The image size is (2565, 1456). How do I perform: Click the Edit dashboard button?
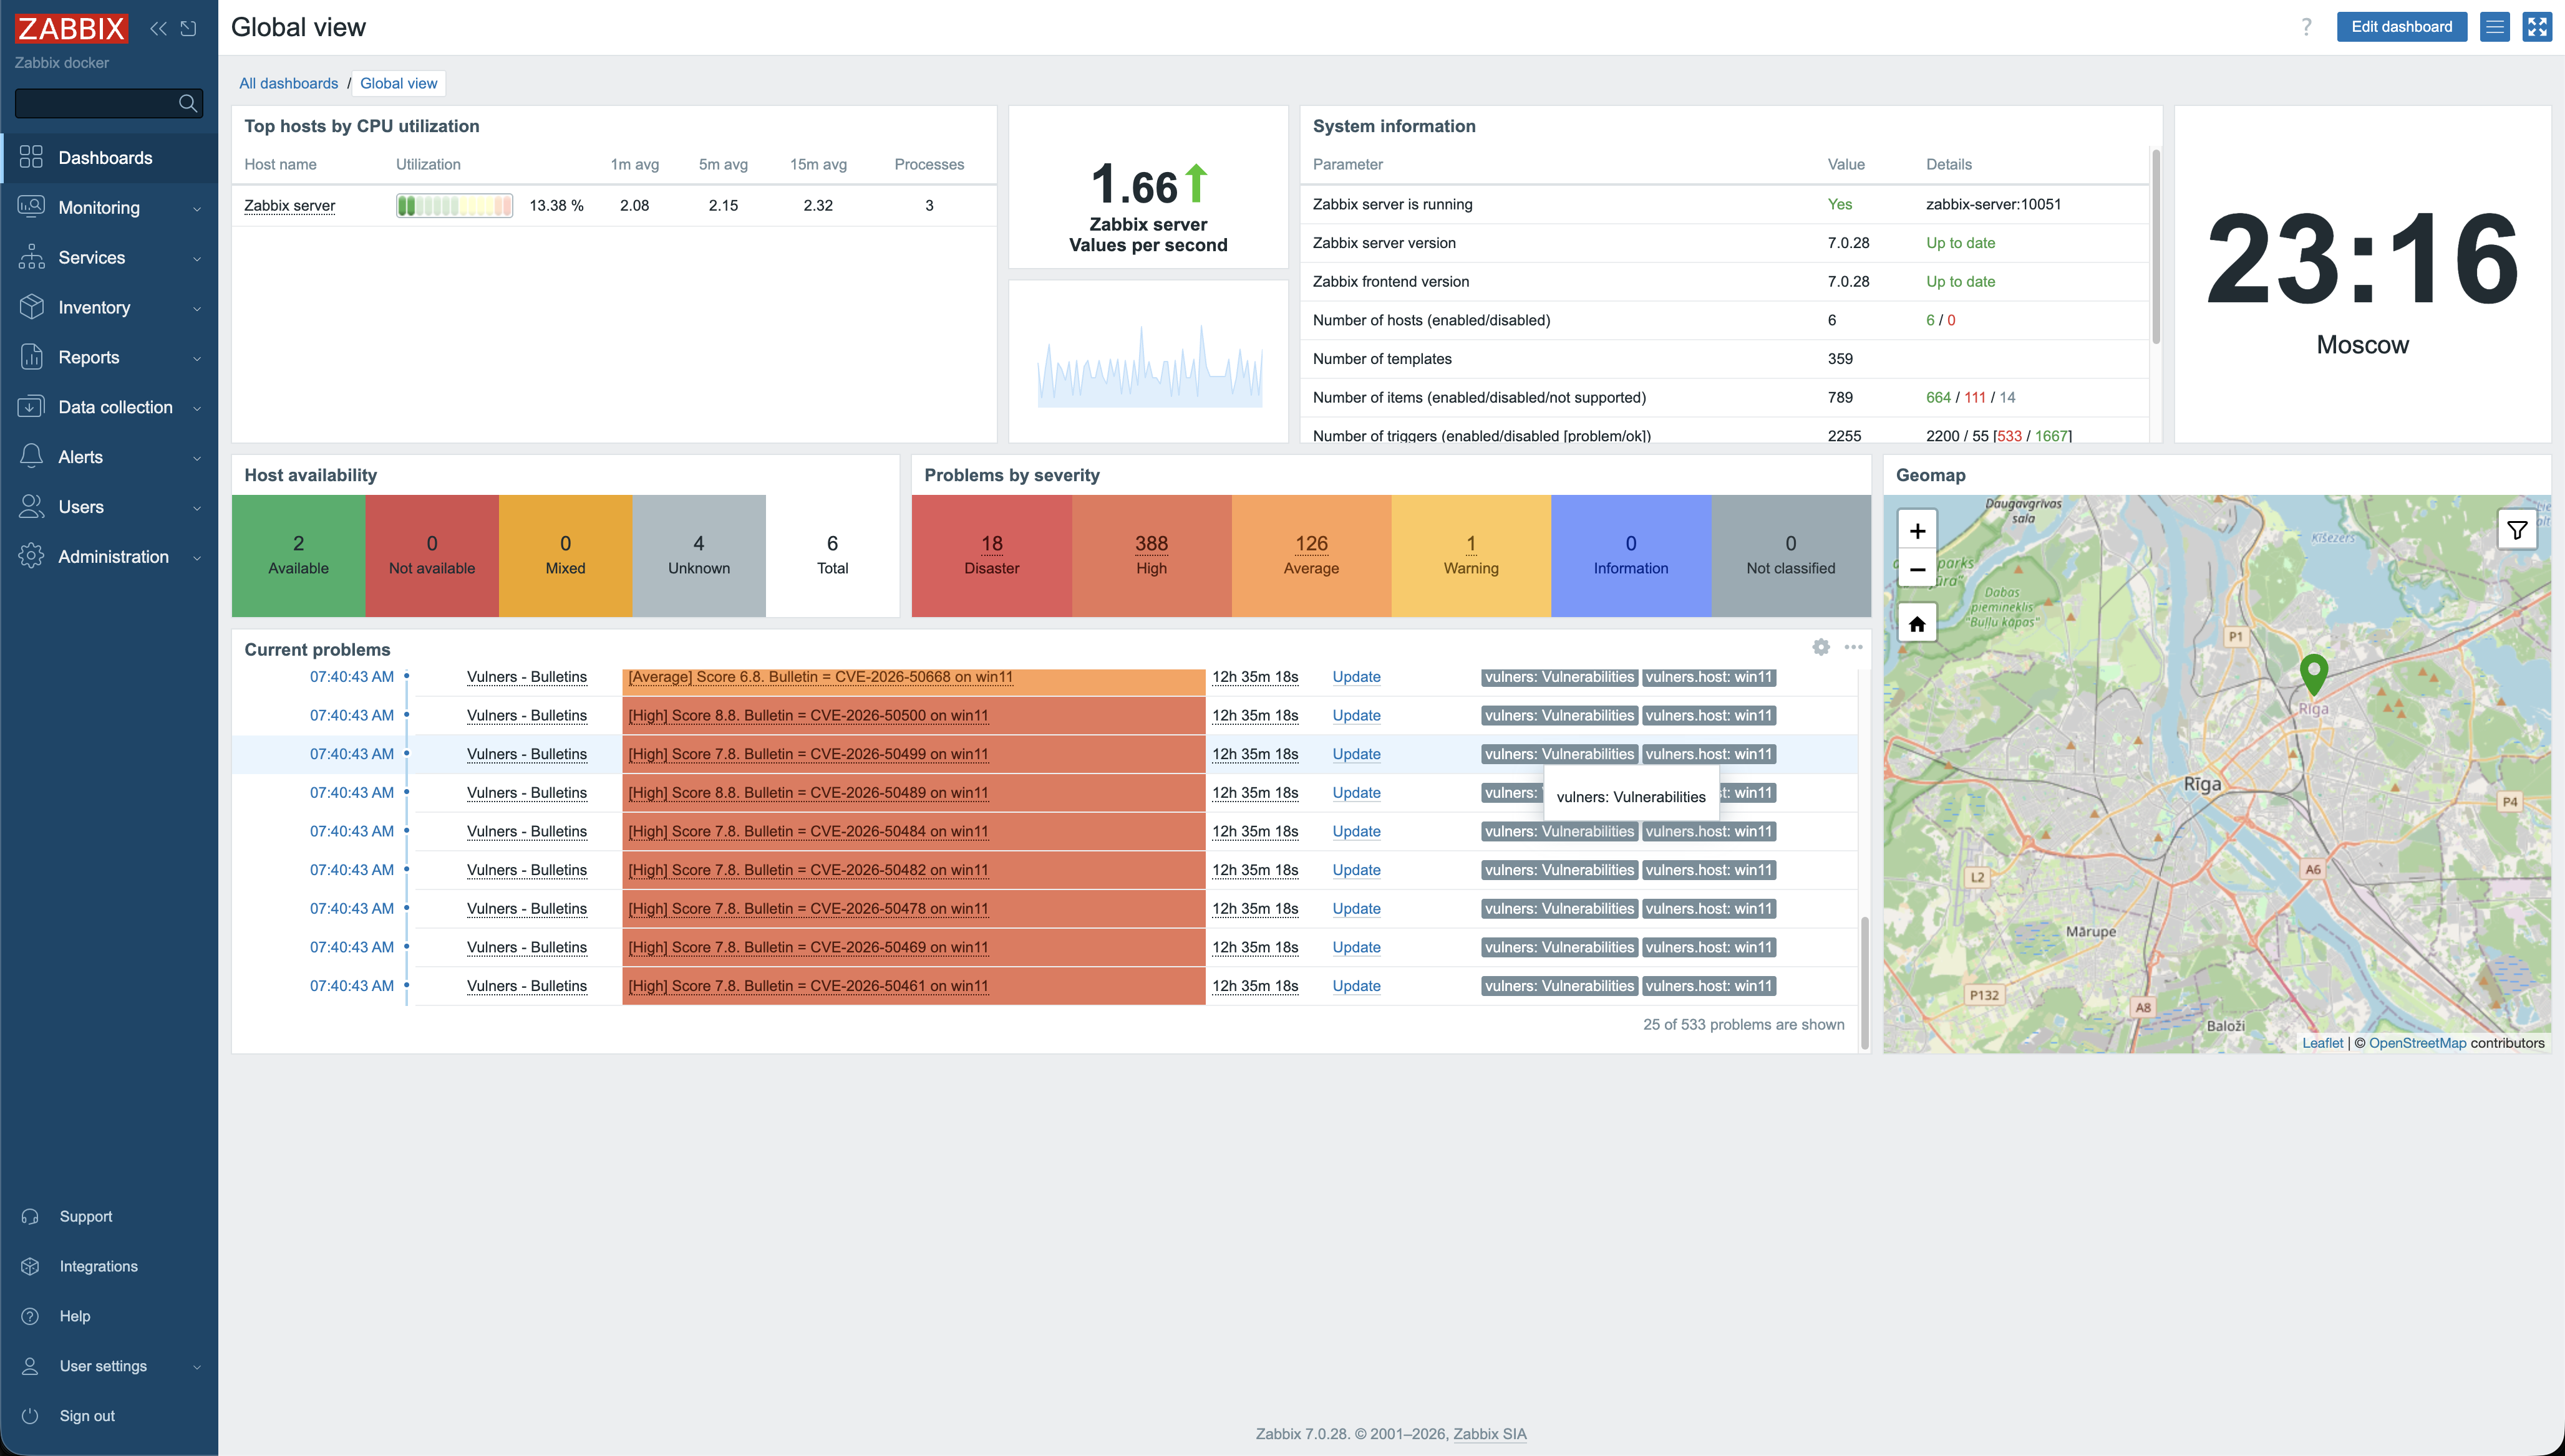[2401, 27]
